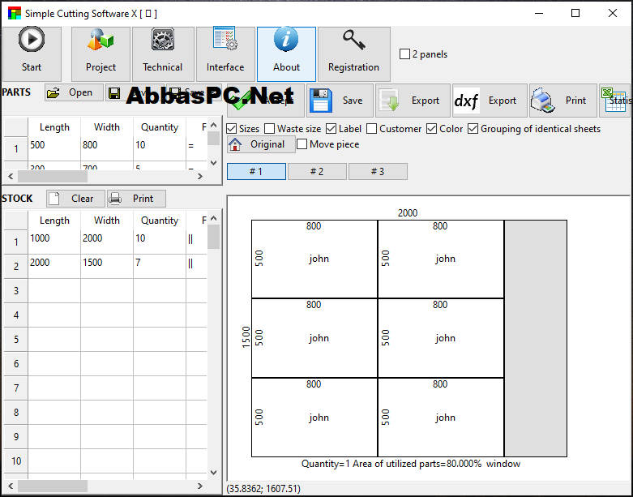
Task: Click the empty Length cell in STOCK row 3
Action: 54,291
